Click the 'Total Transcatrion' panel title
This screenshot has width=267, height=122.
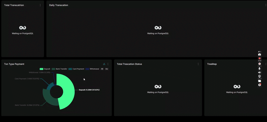tap(14, 5)
